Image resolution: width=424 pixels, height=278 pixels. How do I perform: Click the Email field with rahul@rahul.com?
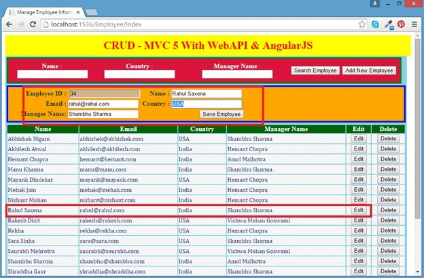point(103,104)
